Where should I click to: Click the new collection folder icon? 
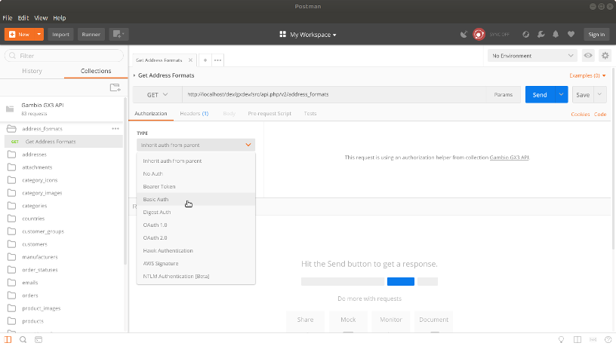pos(115,87)
